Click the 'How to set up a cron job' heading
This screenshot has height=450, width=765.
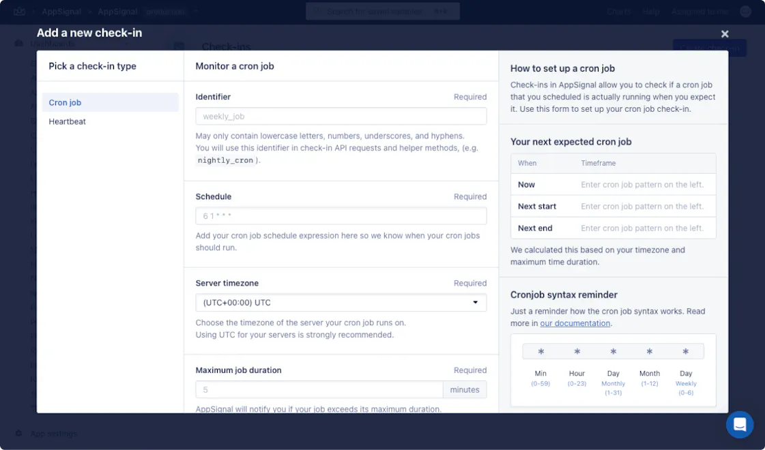562,69
